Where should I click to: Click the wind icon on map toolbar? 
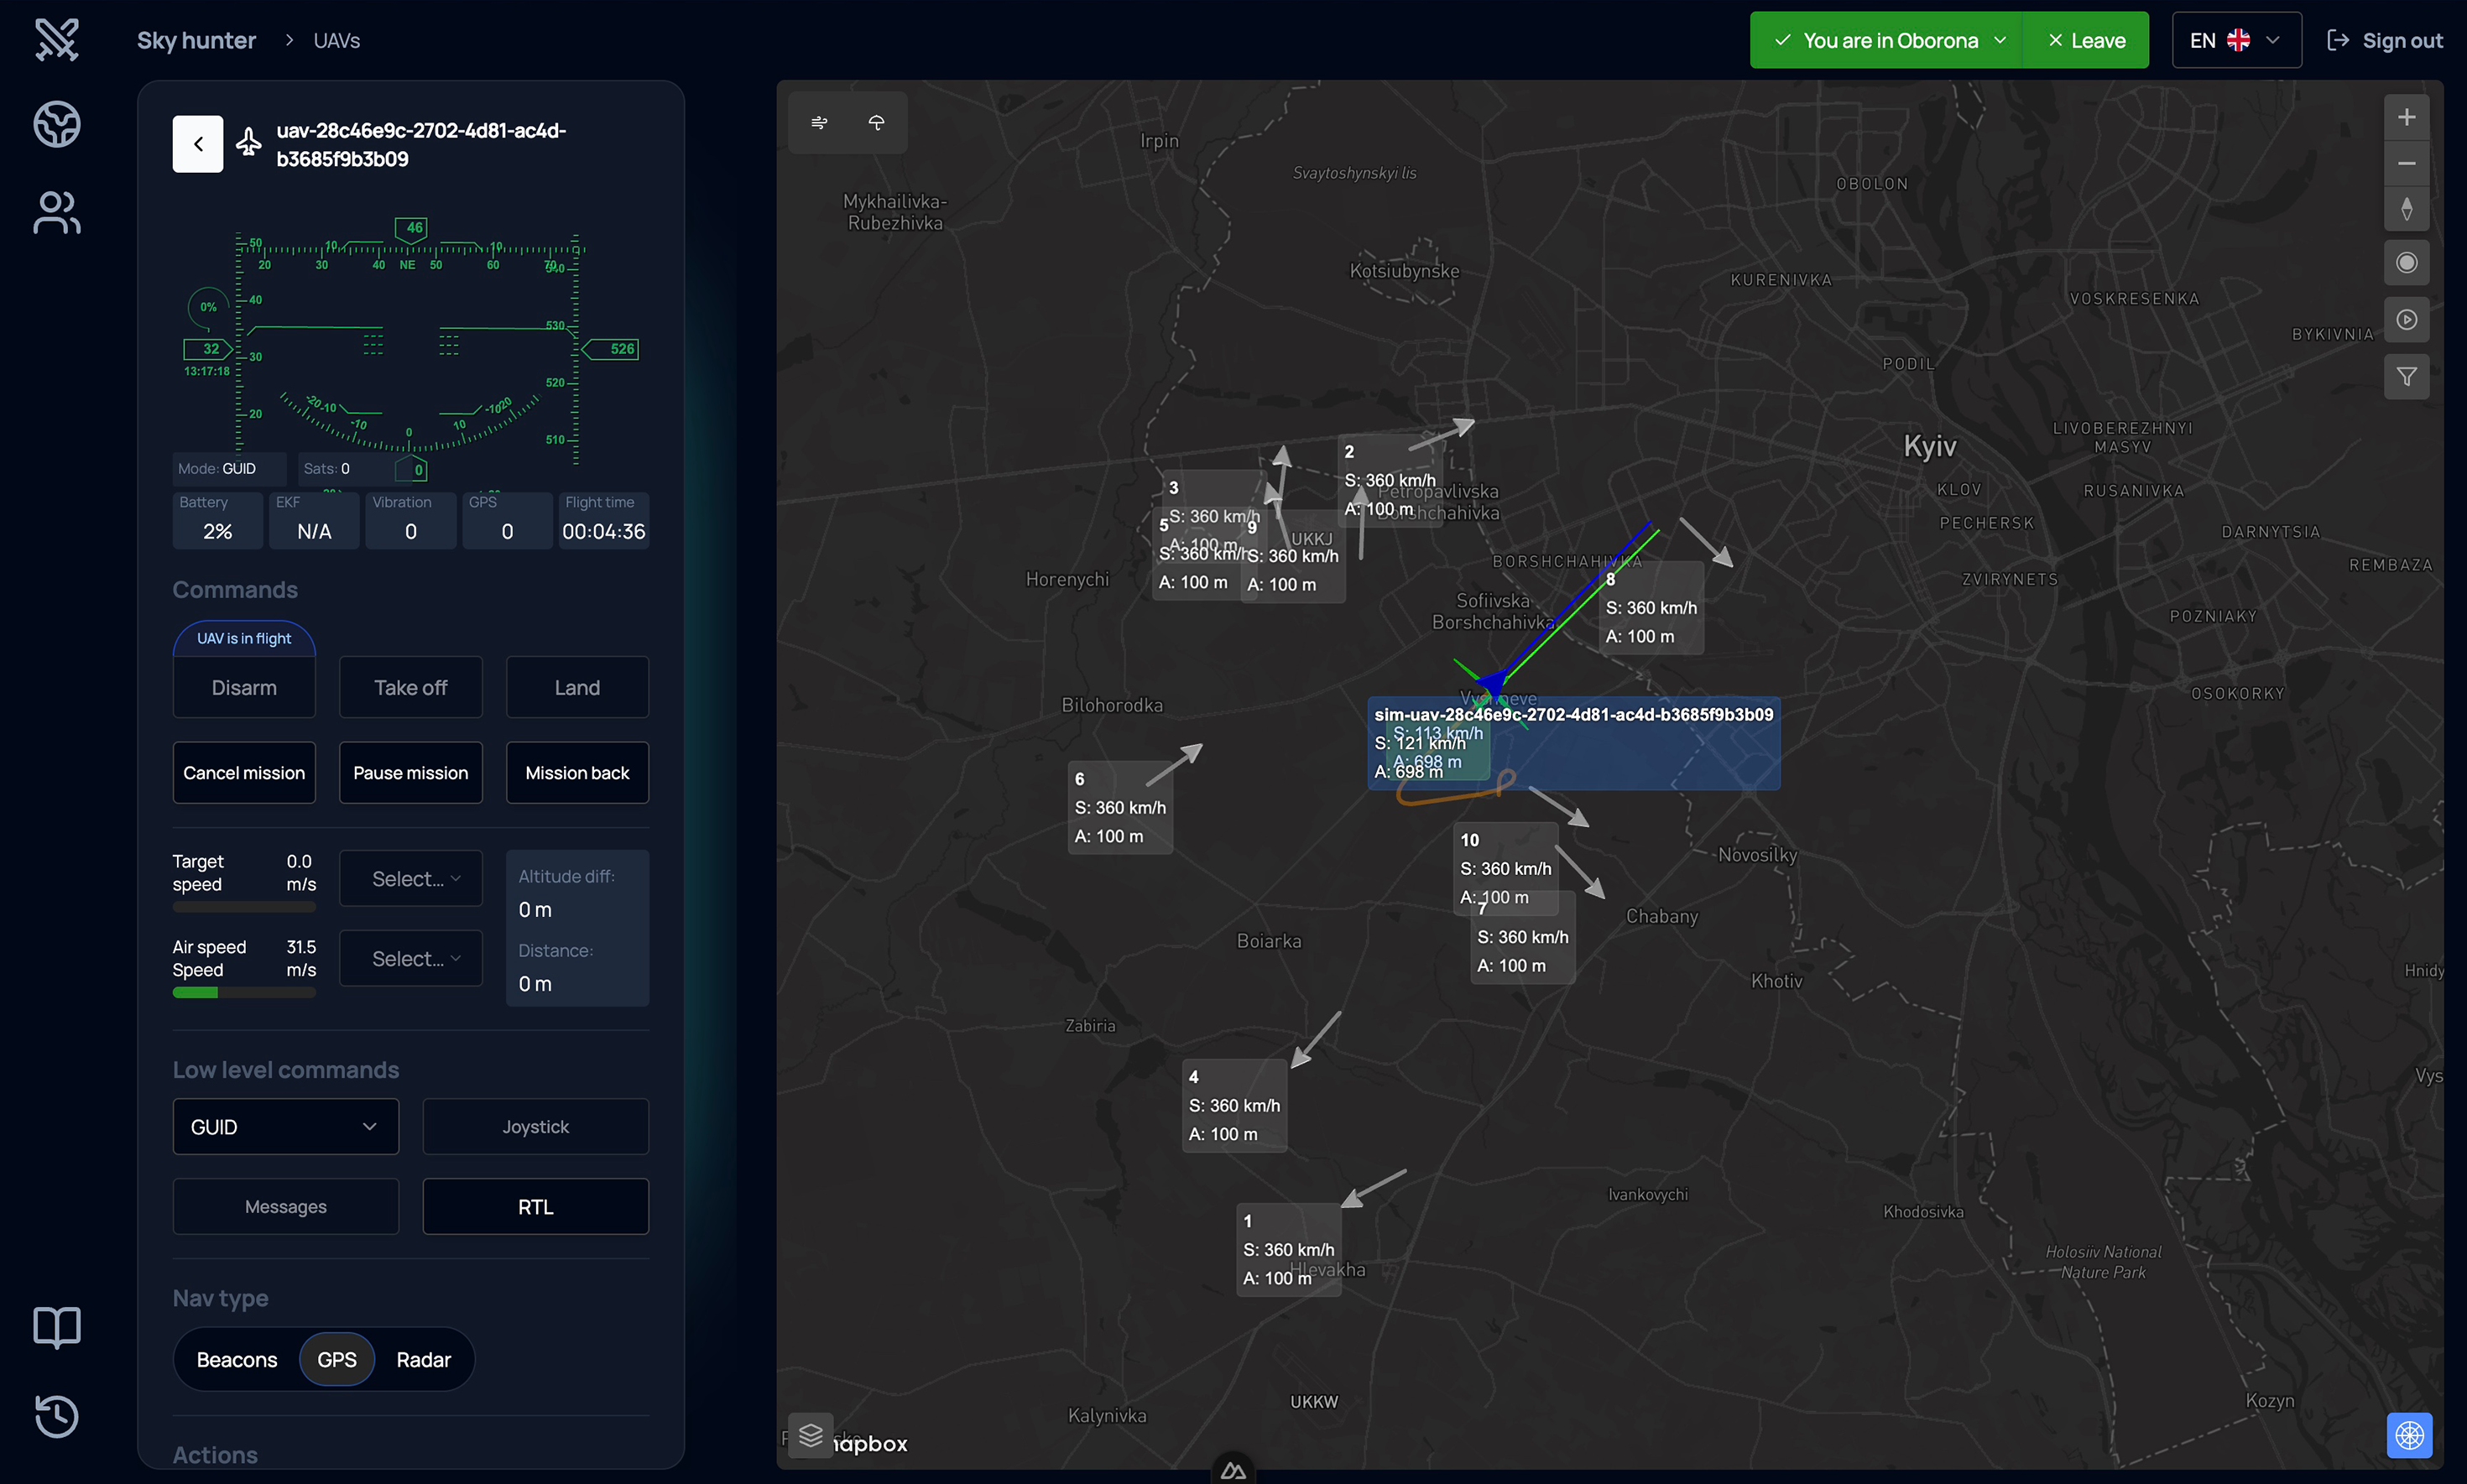(x=819, y=122)
